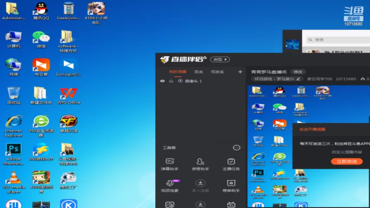Expand the 类型 selector in title bar
Image resolution: width=370 pixels, height=208 pixels.
220,60
